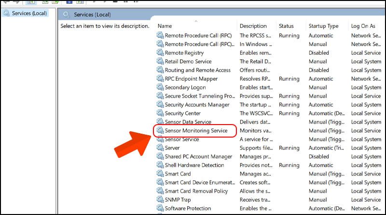Click the Running status of Shell Hardware Detection
Image resolution: width=386 pixels, height=215 pixels.
(x=289, y=165)
